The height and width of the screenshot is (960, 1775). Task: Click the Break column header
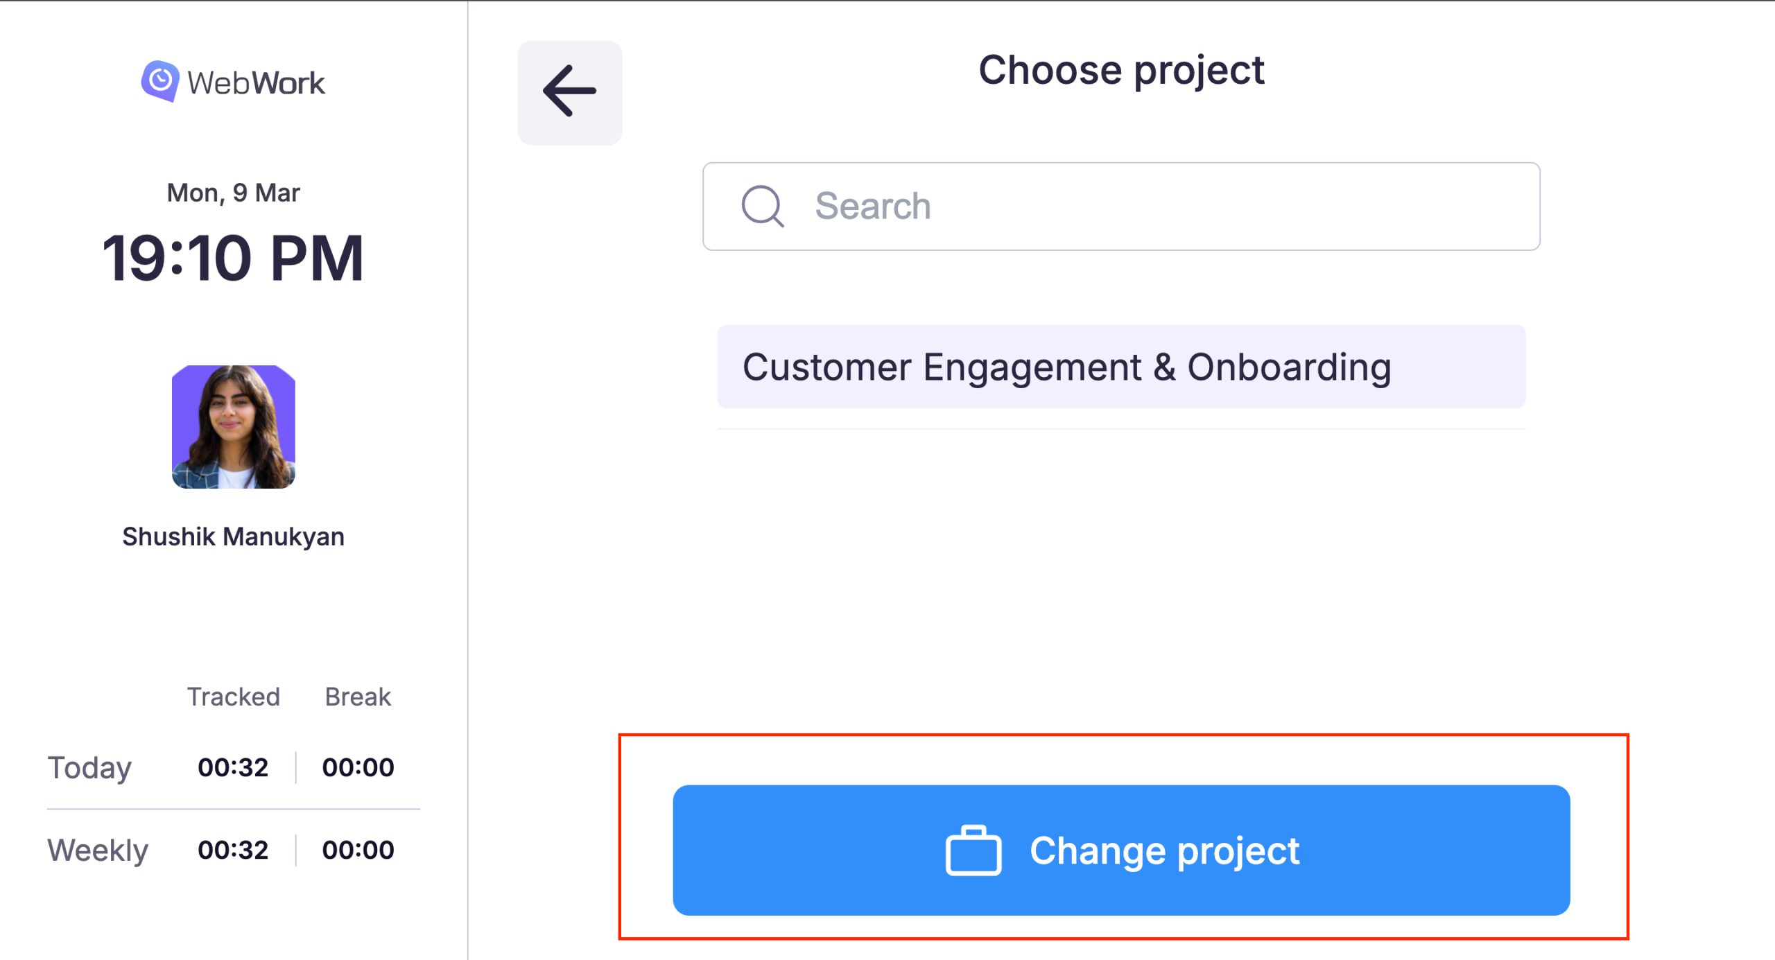pos(358,697)
